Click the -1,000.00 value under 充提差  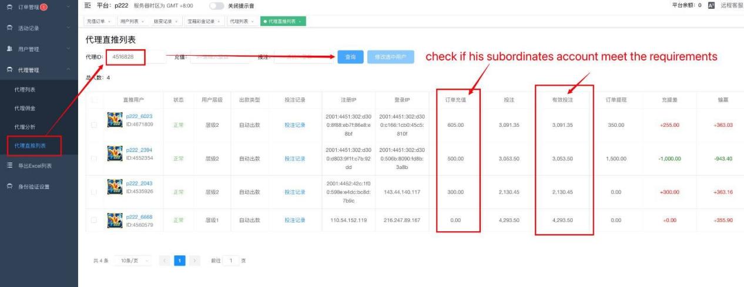tap(669, 158)
